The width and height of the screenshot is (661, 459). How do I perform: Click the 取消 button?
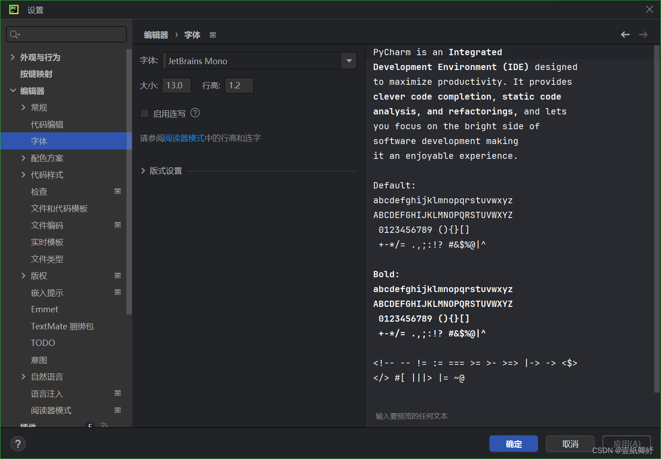click(570, 444)
